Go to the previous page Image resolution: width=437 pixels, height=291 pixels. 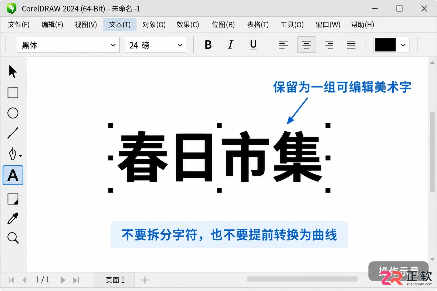[x=24, y=280]
